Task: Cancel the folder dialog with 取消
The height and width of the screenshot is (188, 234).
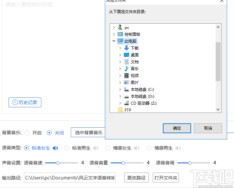Action: coord(208,128)
